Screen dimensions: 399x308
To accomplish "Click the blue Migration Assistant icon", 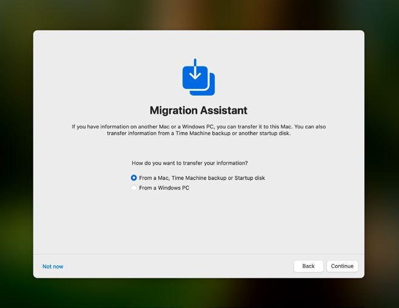I will 198,77.
